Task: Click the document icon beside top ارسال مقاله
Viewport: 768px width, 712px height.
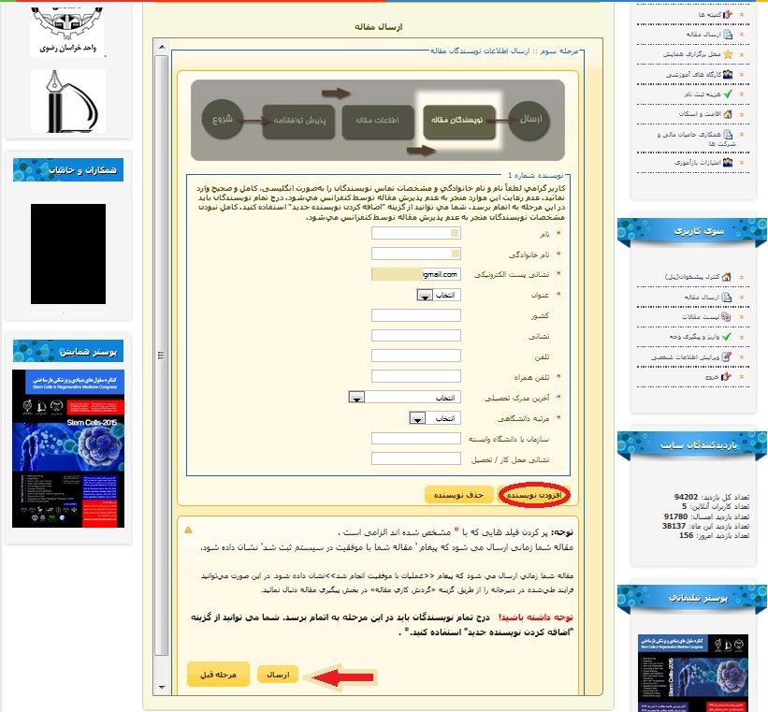Action: click(728, 35)
